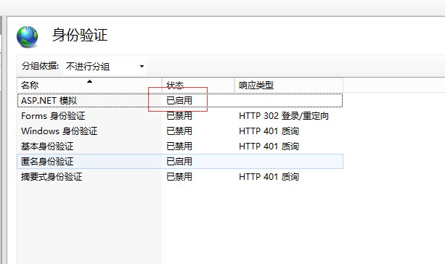This screenshot has height=264, width=445.
Task: Sort by the 状态 column header
Action: click(x=198, y=85)
